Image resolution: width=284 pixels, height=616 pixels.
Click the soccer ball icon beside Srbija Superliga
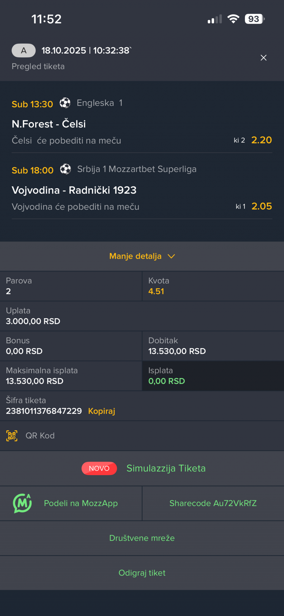65,169
